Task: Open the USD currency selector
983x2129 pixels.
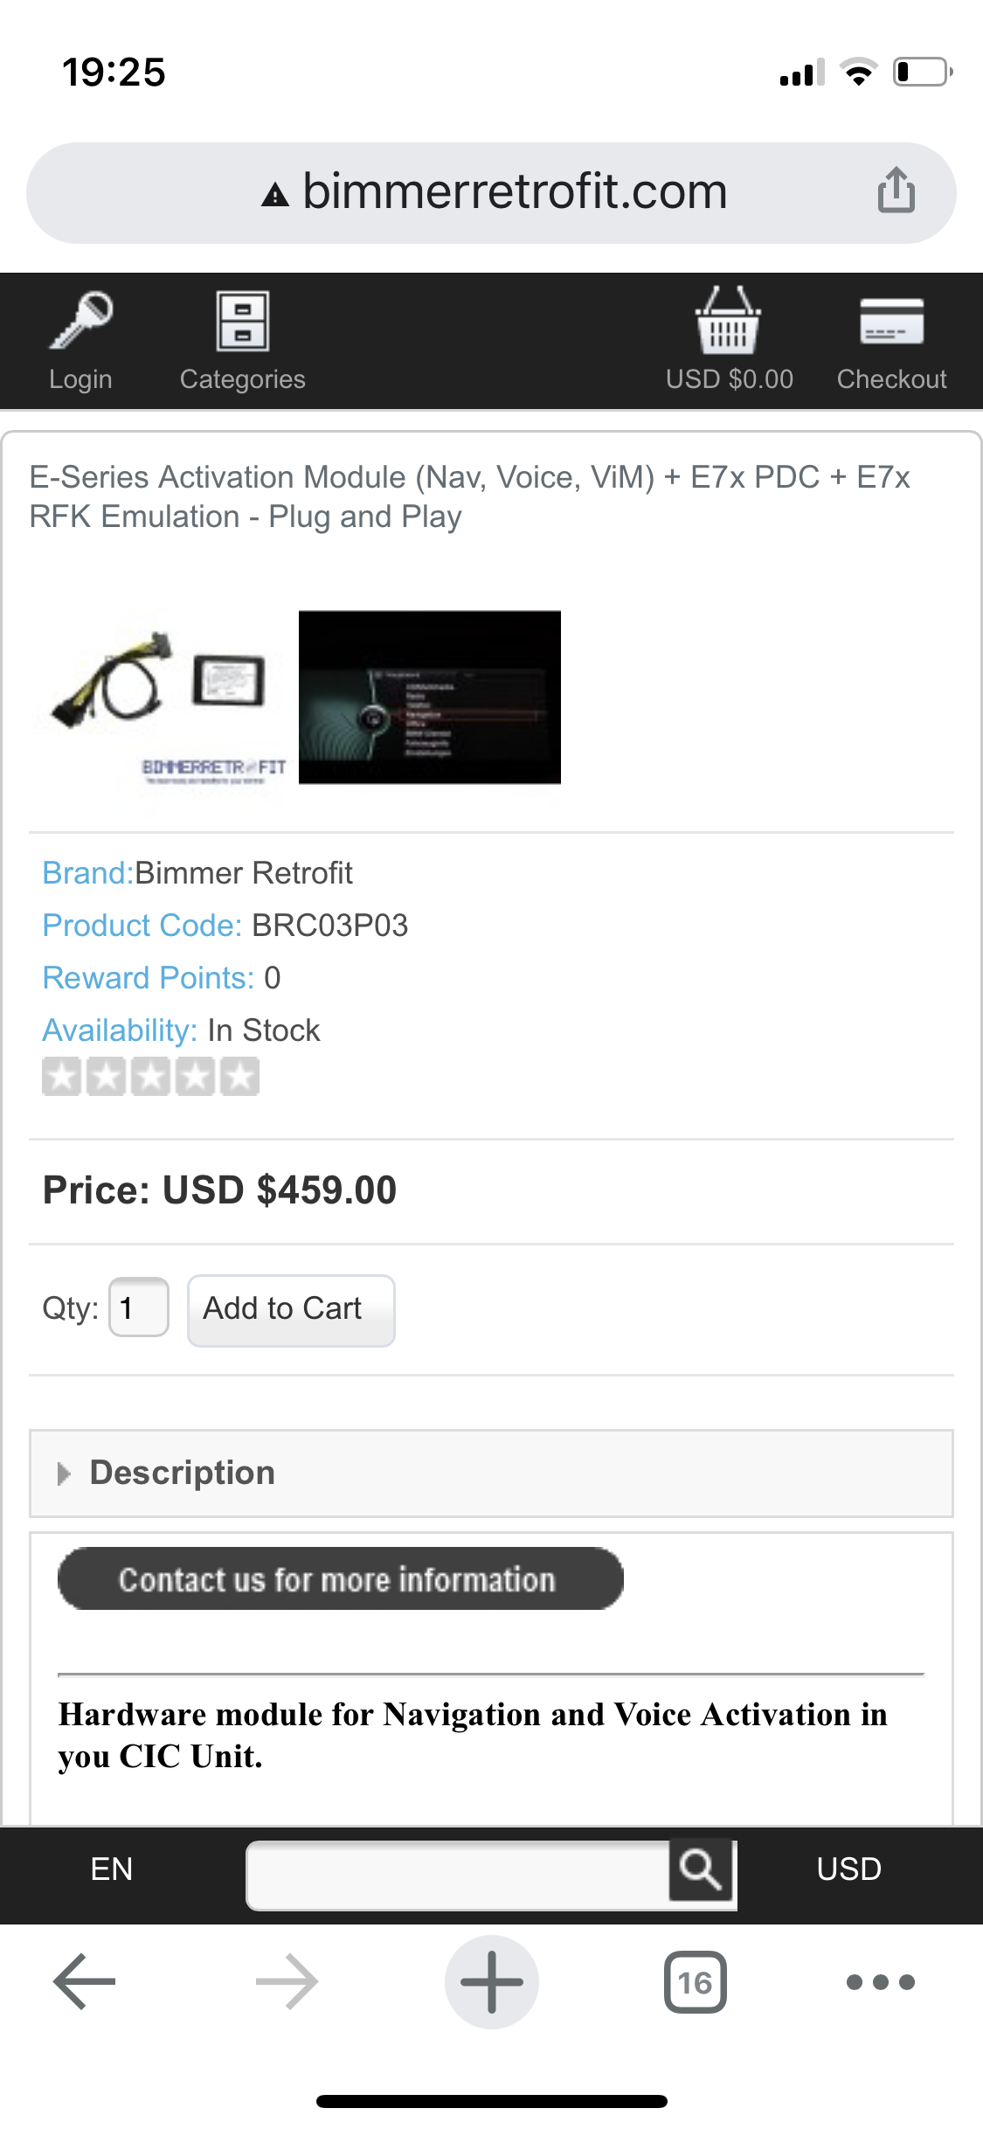Action: 848,1869
